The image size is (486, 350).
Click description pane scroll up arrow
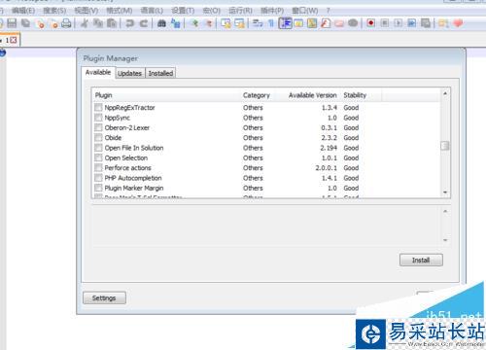(445, 211)
